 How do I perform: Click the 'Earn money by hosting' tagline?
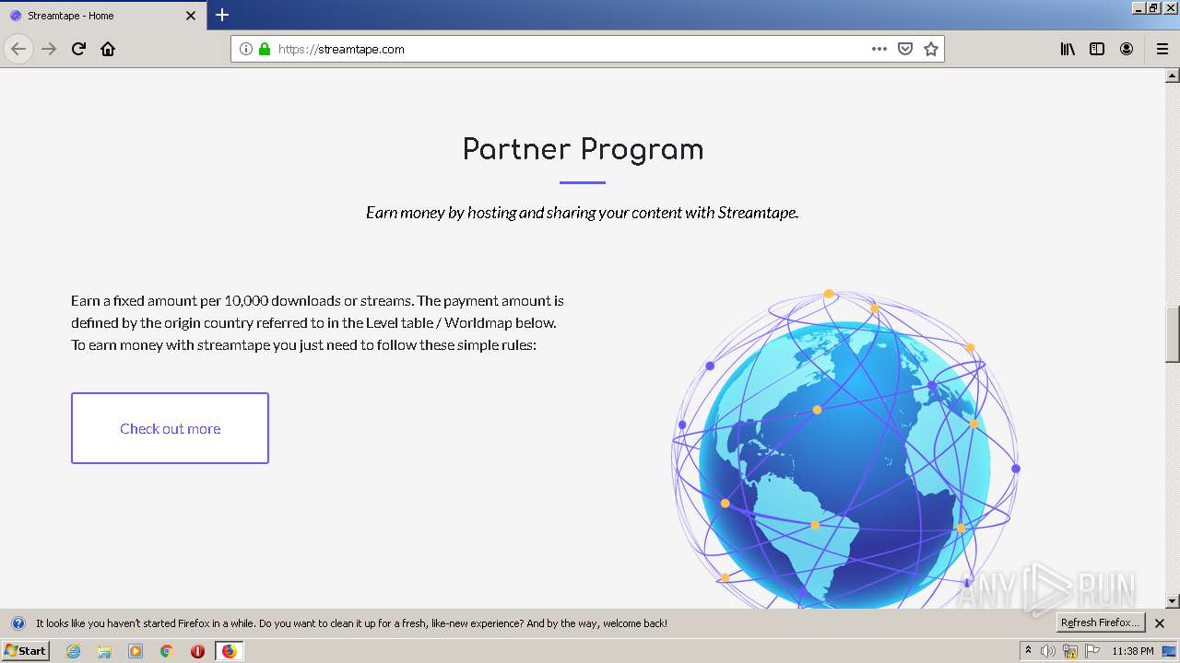coord(583,213)
